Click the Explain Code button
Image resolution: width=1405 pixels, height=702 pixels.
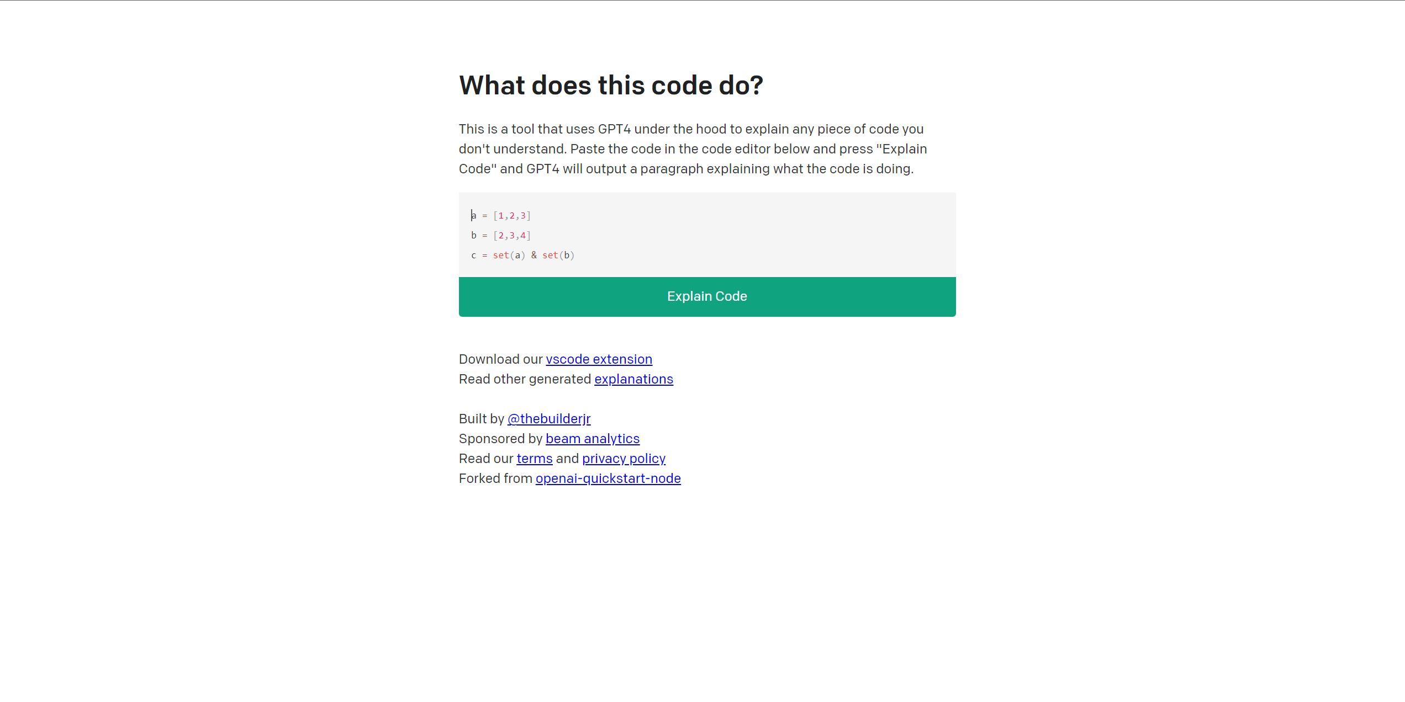[x=706, y=296]
